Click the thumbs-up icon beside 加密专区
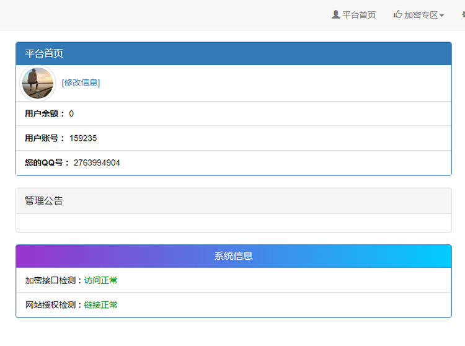Image resolution: width=465 pixels, height=346 pixels. click(x=397, y=14)
